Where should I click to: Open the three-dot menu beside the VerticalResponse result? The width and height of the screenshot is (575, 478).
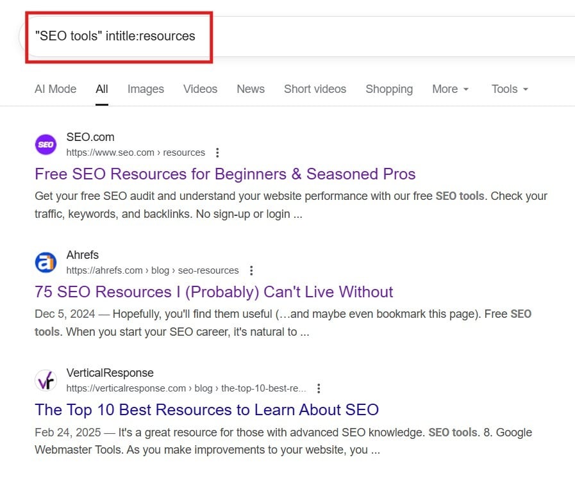pyautogui.click(x=319, y=388)
